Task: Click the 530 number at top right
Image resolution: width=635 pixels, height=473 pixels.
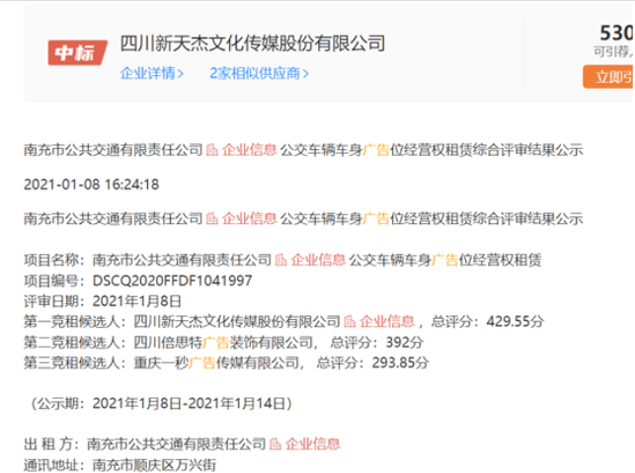Action: point(616,33)
